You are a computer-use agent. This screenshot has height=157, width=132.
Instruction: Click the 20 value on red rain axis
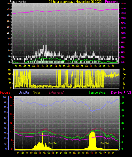pos(11,114)
